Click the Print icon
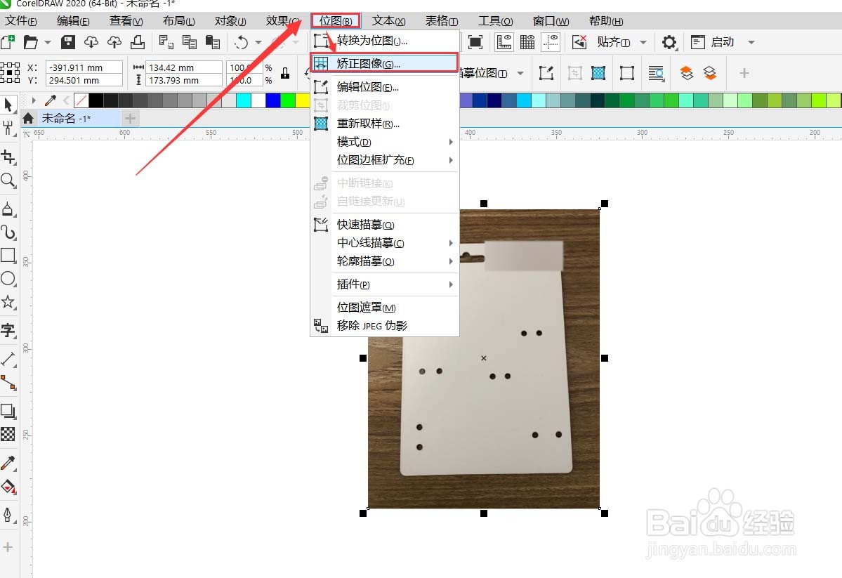 (138, 42)
